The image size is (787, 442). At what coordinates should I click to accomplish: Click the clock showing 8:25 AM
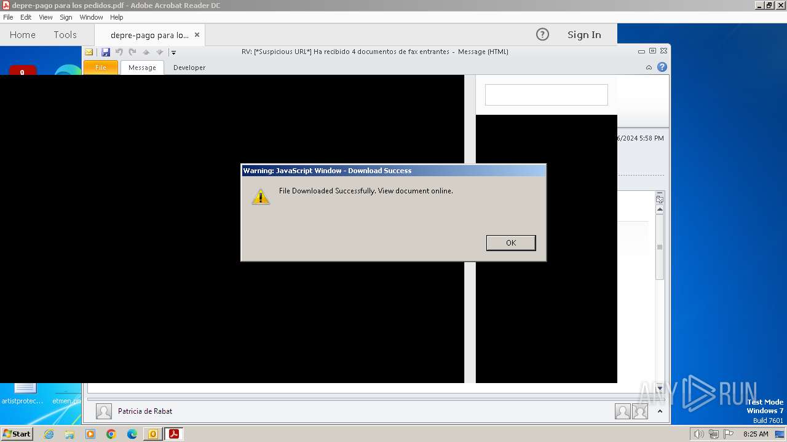pyautogui.click(x=756, y=434)
